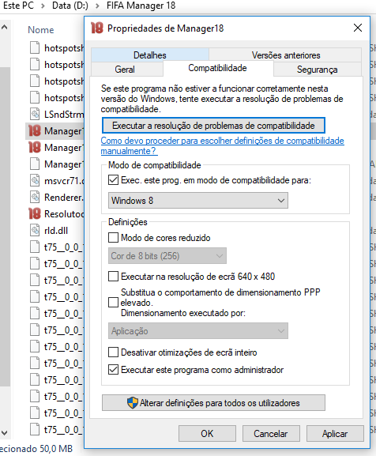Expand breadcrumb chevron after Este PC
Screen dimensions: 376x456
coord(43,6)
